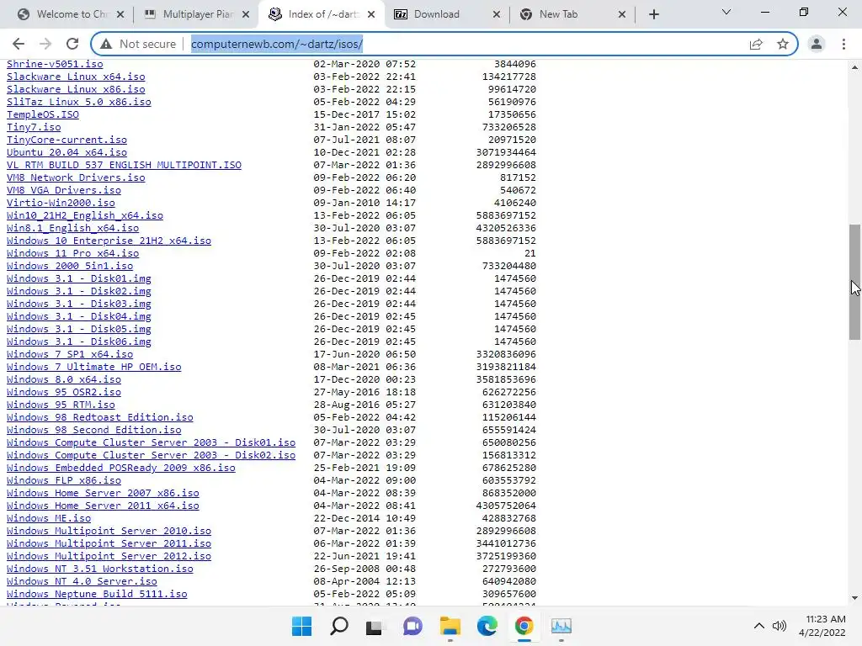
Task: Open VM8_Network_Drivers.iso link
Action: tap(76, 177)
